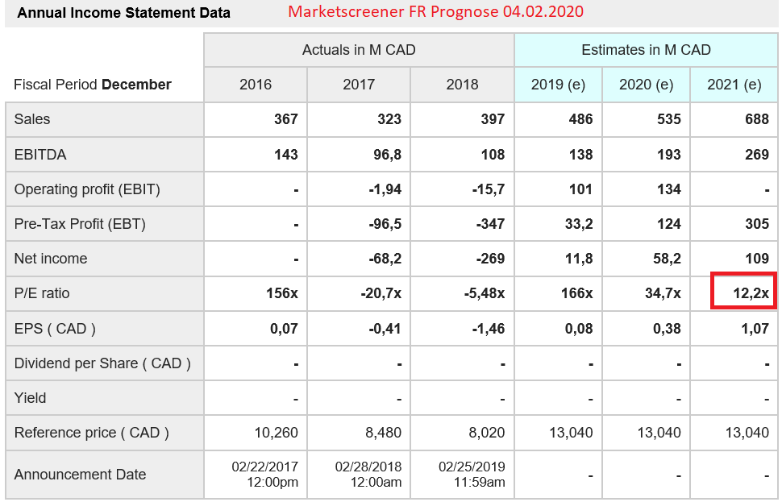The height and width of the screenshot is (502, 782).
Task: Select the 2019 (e) column header
Action: coord(558,85)
